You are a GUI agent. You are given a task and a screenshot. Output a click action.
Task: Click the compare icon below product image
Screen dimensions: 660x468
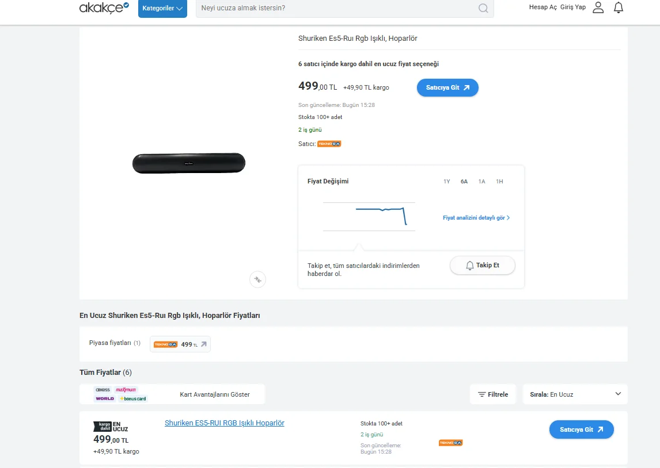point(257,279)
